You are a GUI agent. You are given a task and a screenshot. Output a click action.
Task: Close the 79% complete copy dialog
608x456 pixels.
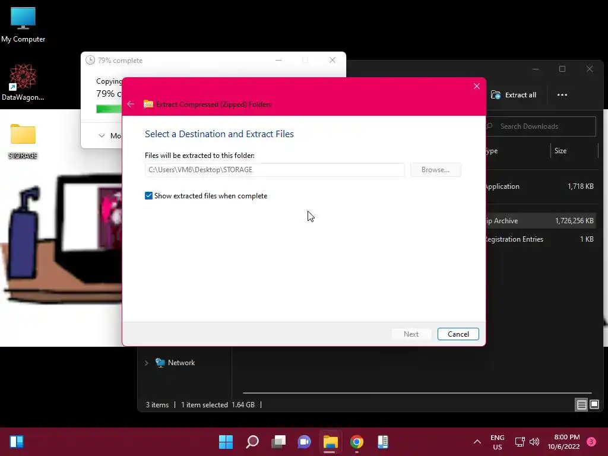[332, 60]
